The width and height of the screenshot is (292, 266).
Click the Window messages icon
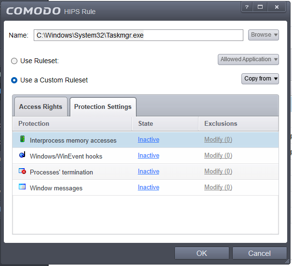[x=22, y=187]
